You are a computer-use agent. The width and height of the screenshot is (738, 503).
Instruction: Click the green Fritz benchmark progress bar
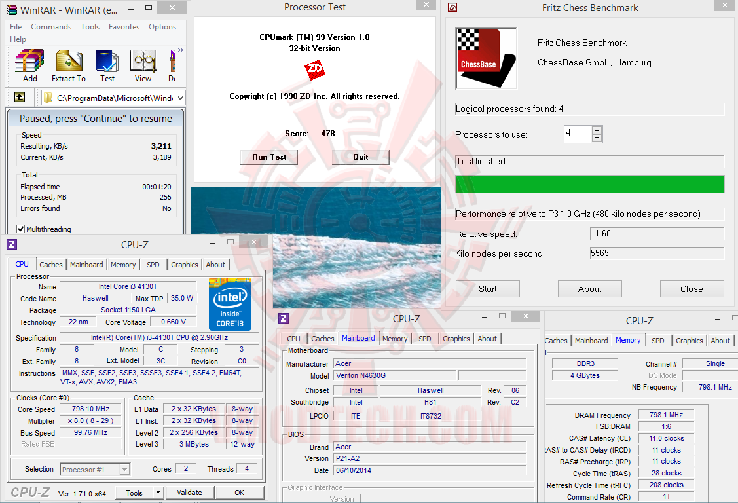point(590,184)
